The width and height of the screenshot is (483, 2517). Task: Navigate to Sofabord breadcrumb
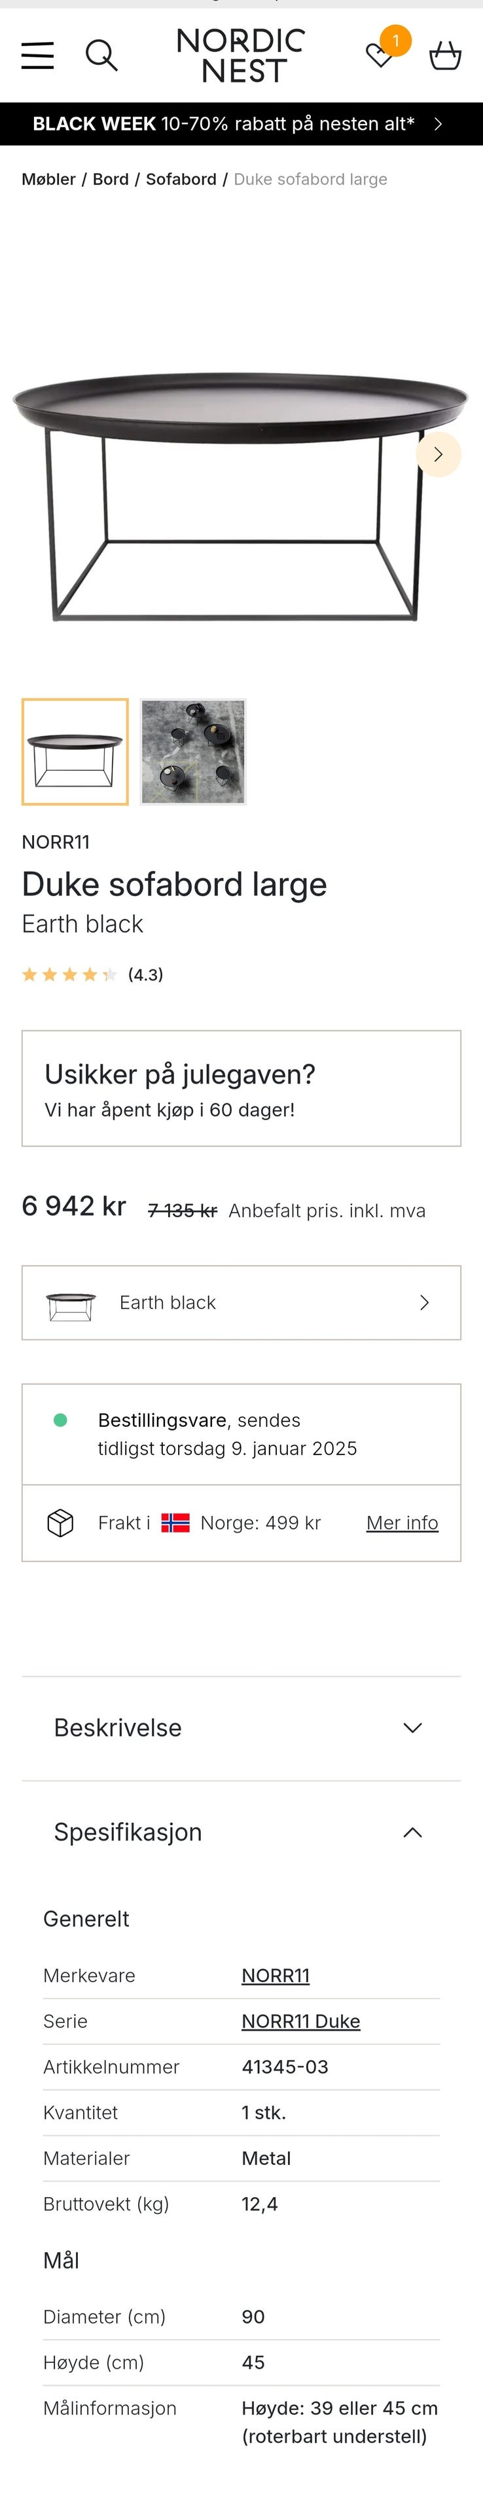click(x=181, y=180)
